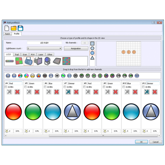Switch to the Patch tab
165x165 pixels.
tap(7, 34)
